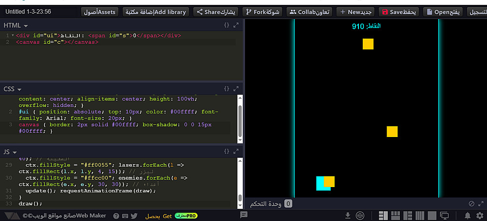The image size is (487, 221).
Task: Click the Assets button
Action: pyautogui.click(x=100, y=12)
